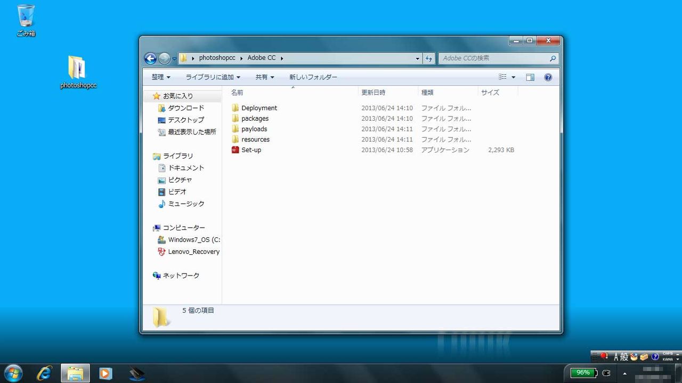Open the address bar history dropdown

pos(417,59)
